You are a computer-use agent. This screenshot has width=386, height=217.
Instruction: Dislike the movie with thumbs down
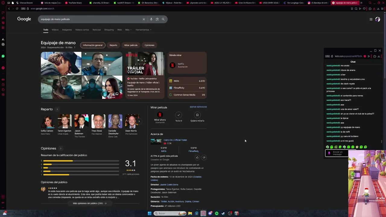tap(204, 157)
